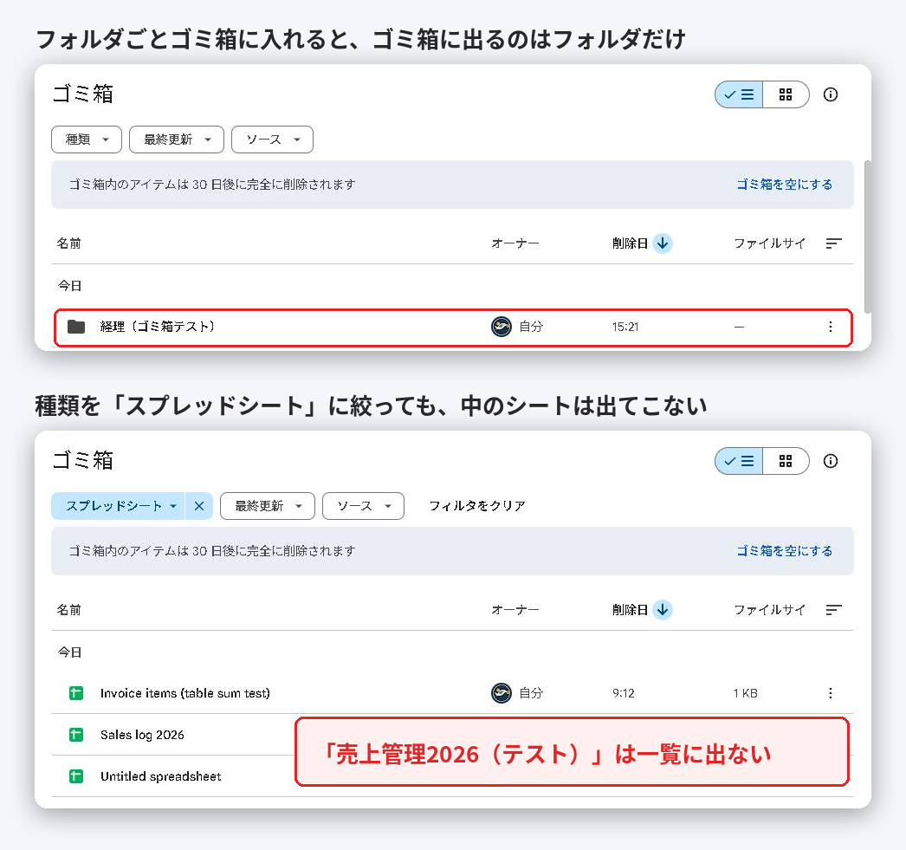Click Sheets icon of Sales log 2026

(x=76, y=735)
